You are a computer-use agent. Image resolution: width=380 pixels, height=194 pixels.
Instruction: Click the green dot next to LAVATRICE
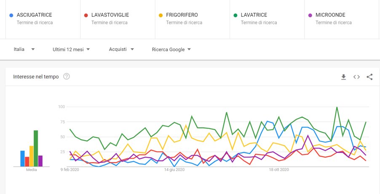(235, 15)
